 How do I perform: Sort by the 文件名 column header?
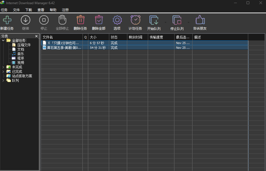[x=62, y=37]
